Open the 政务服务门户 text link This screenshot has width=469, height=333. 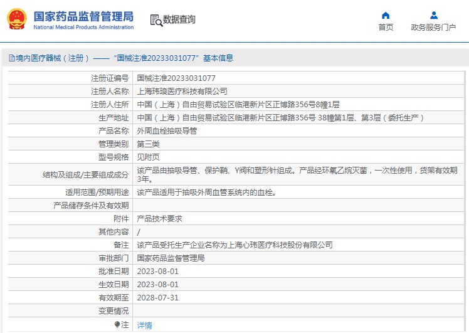pos(433,27)
